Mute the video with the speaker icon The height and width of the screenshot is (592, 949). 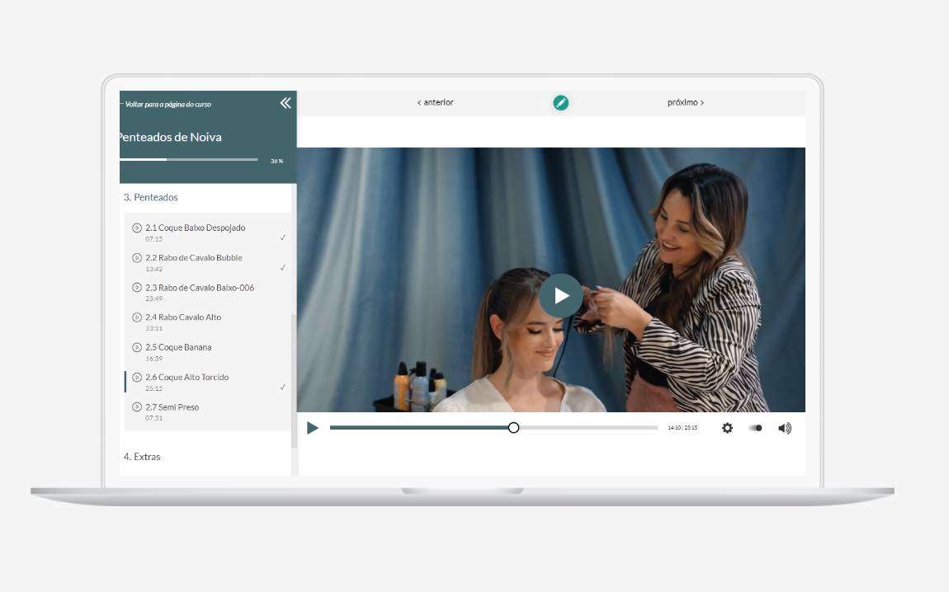coord(785,428)
